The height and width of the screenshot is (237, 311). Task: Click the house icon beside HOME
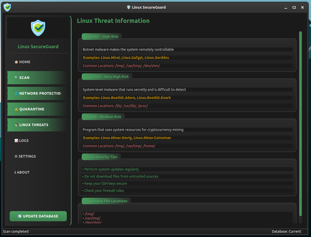click(x=16, y=62)
